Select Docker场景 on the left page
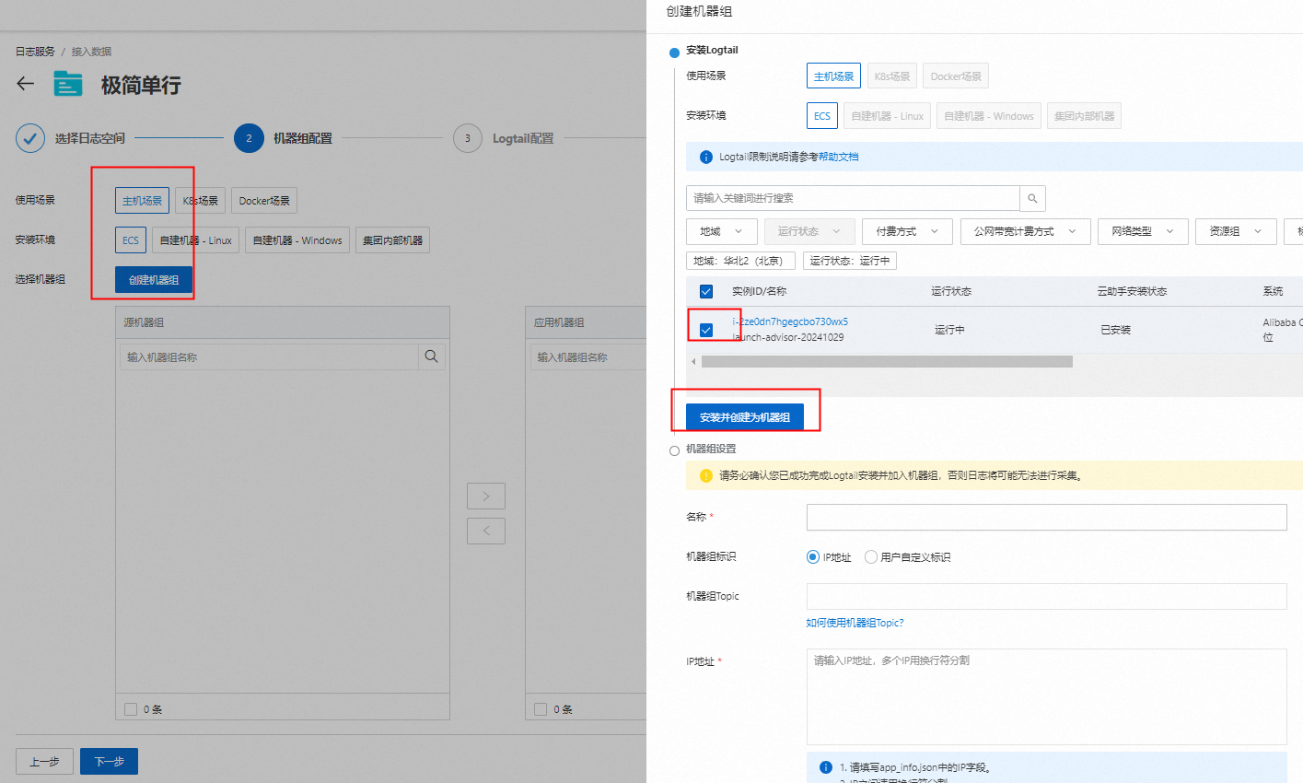The width and height of the screenshot is (1303, 783). (264, 201)
